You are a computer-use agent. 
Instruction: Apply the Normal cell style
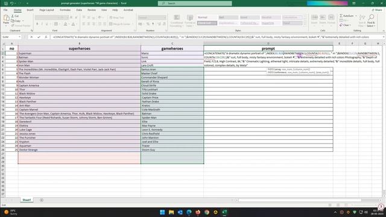(207, 17)
